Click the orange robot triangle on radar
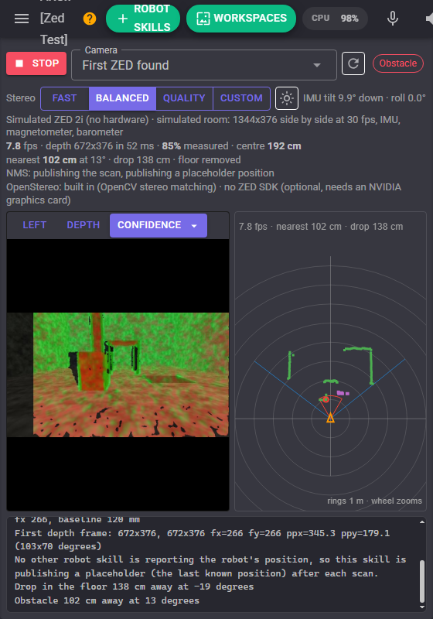Screen dimensions: 433x619 pyautogui.click(x=330, y=418)
